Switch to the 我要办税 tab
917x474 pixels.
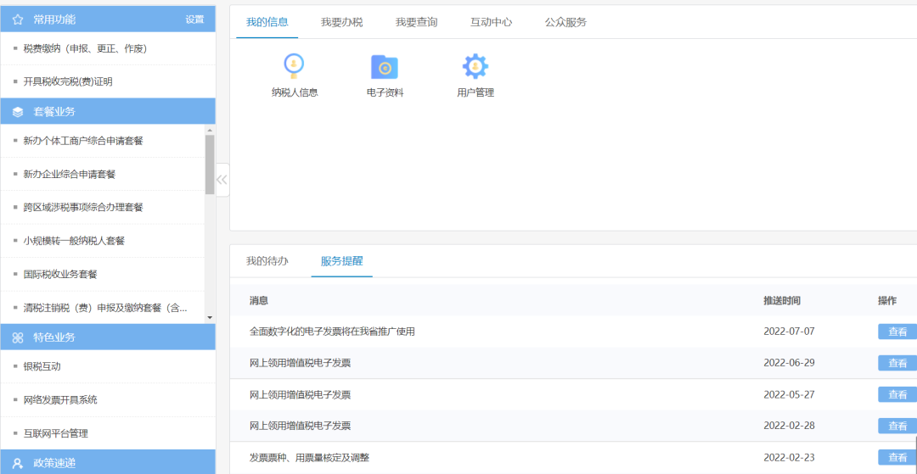click(341, 22)
